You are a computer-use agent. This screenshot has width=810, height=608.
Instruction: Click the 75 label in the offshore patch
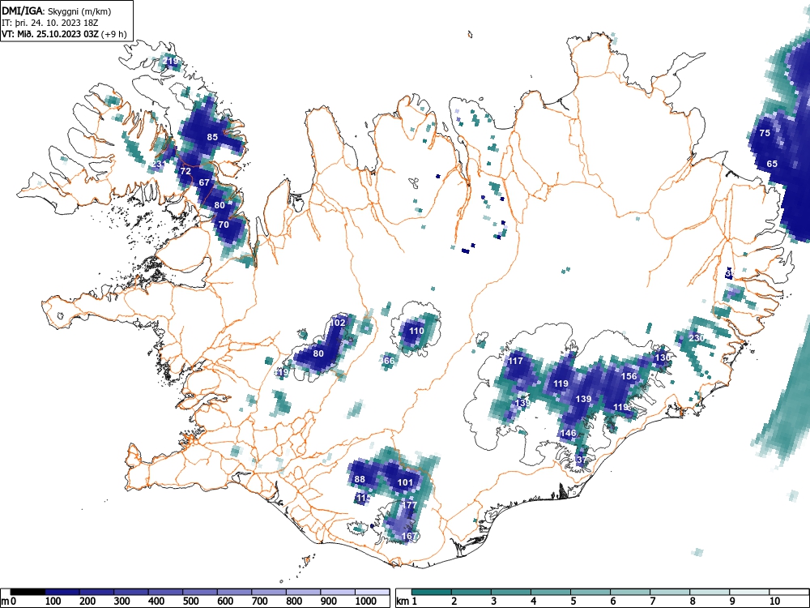pos(765,133)
